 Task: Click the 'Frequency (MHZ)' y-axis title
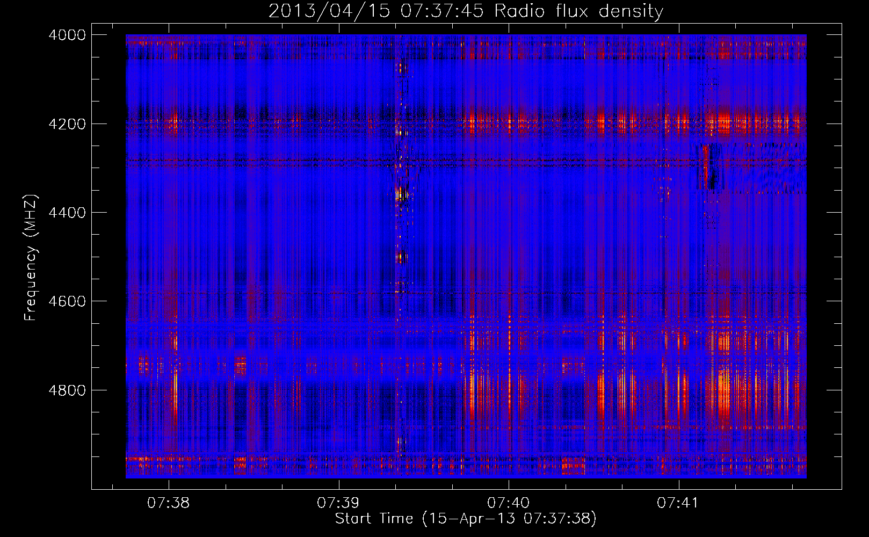tap(31, 257)
